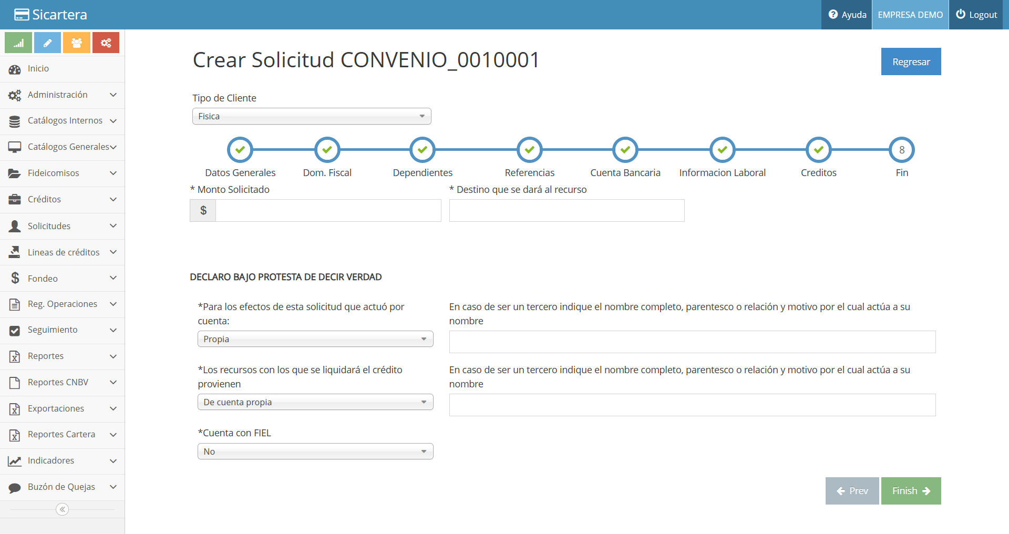Click the Inicio sidebar link
This screenshot has width=1009, height=534.
62,69
